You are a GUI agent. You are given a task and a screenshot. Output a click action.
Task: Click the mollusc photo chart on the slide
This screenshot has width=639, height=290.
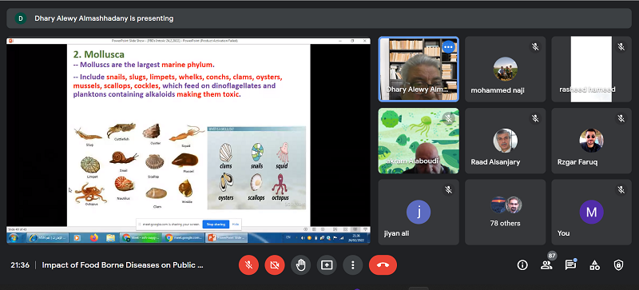click(138, 166)
